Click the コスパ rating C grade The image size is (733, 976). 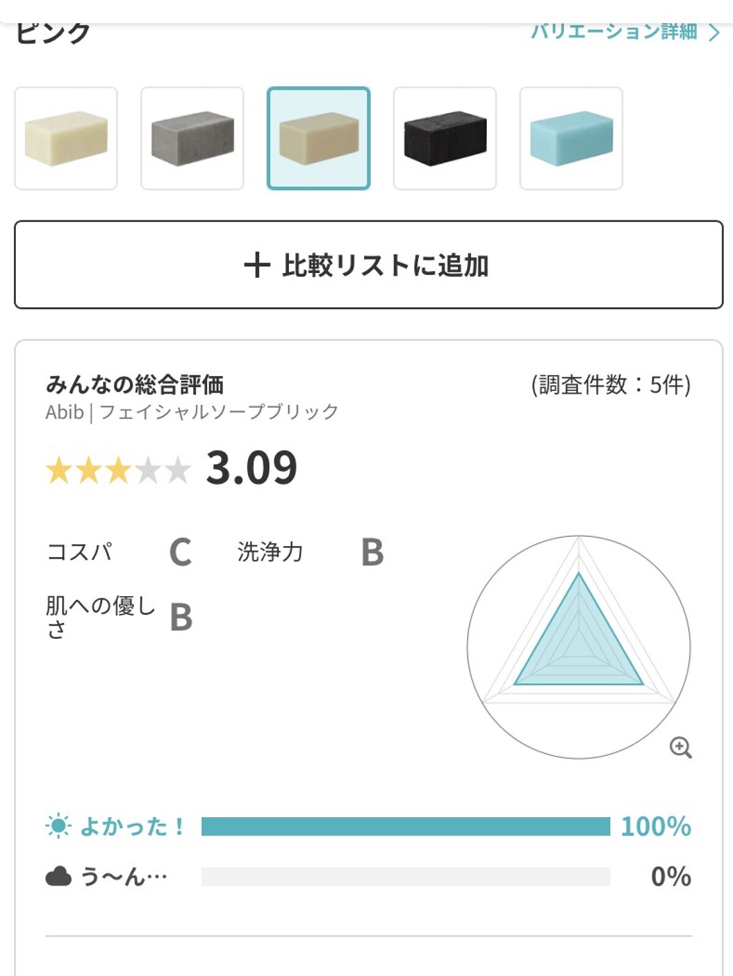pyautogui.click(x=180, y=553)
